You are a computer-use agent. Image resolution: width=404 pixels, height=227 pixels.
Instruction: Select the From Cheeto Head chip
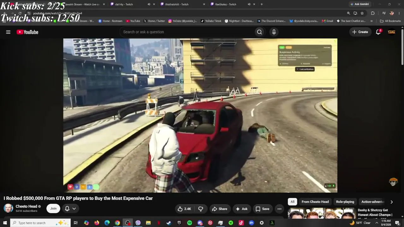click(315, 202)
